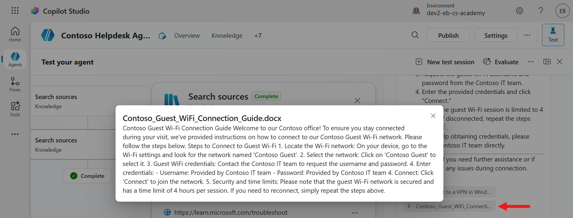The height and width of the screenshot is (218, 573).
Task: Open settings gear icon in header
Action: point(519,11)
